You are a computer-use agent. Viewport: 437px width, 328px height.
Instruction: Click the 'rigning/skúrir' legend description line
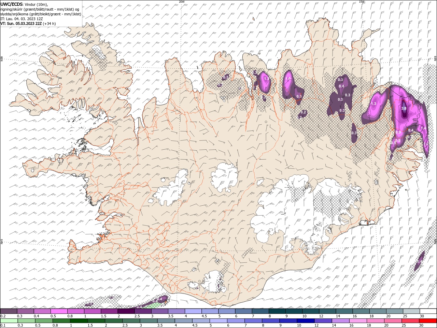(40, 9)
